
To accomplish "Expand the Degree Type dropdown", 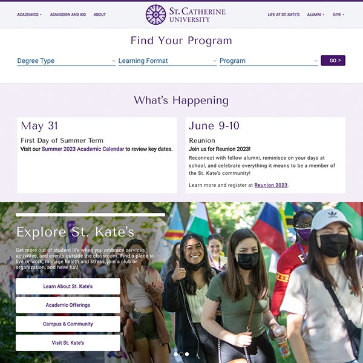I will pos(66,61).
